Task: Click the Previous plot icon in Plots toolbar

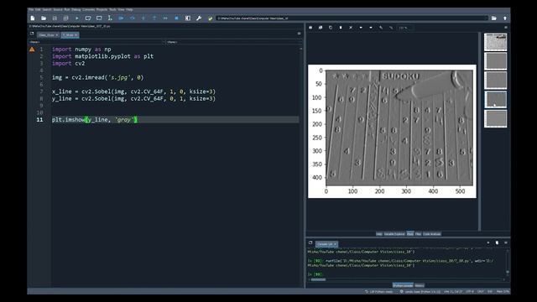Action: click(361, 28)
